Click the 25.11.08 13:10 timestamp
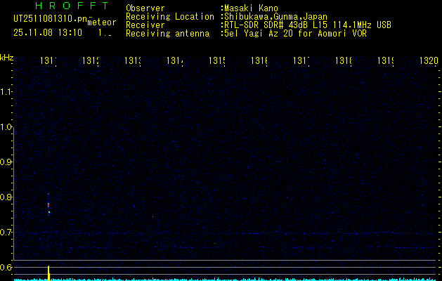Image resolution: width=442 pixels, height=281 pixels. coord(48,32)
